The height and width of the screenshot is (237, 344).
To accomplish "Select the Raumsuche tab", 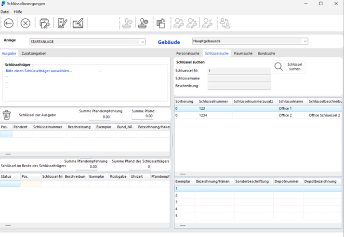I will pyautogui.click(x=243, y=53).
